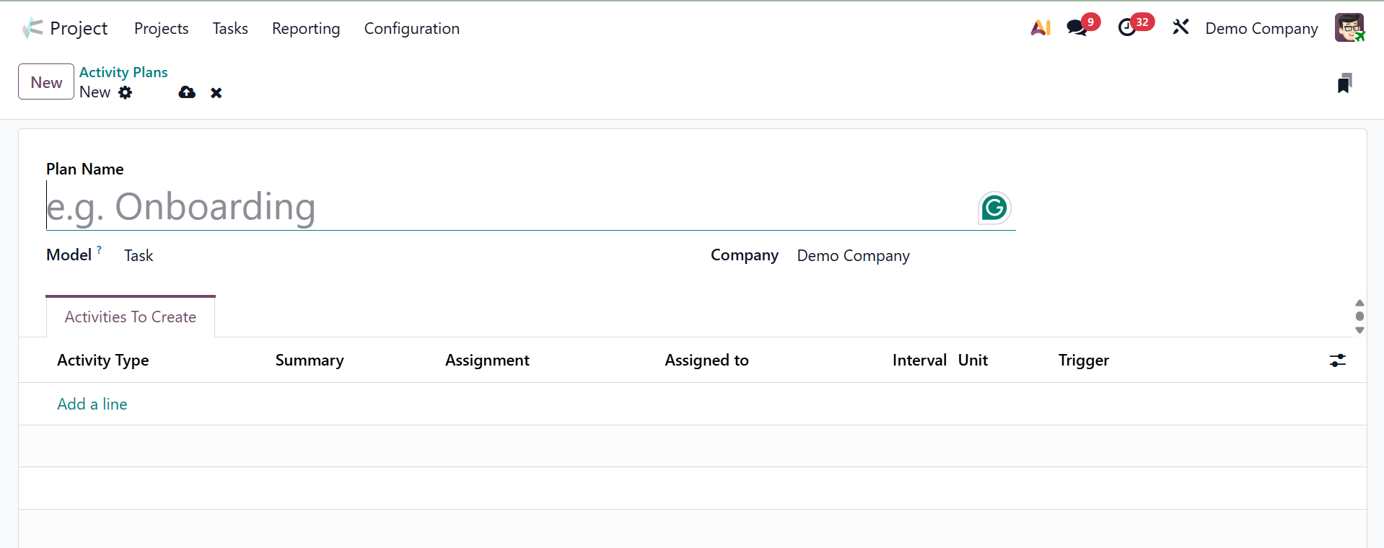Open the activities clock icon
The width and height of the screenshot is (1384, 548).
1126,28
